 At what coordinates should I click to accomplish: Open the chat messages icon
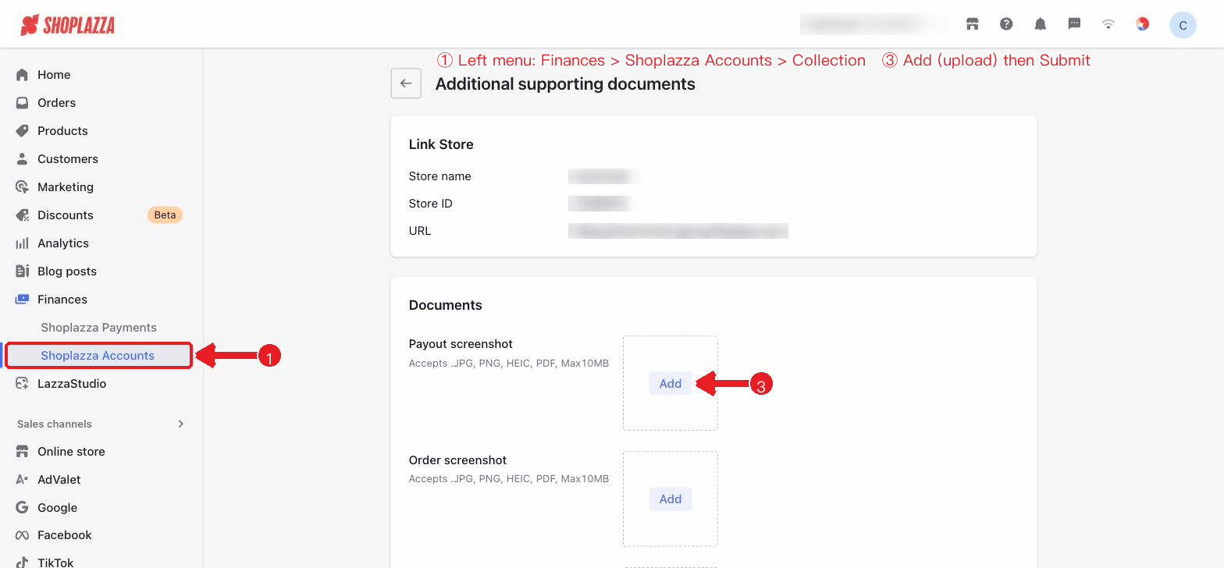pyautogui.click(x=1074, y=24)
